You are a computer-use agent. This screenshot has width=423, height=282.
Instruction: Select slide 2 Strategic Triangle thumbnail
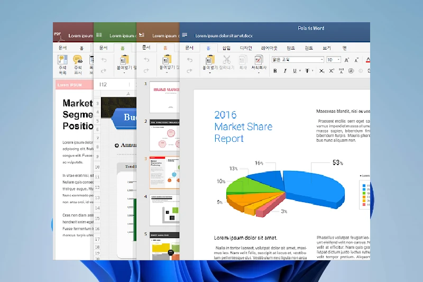[x=164, y=135]
